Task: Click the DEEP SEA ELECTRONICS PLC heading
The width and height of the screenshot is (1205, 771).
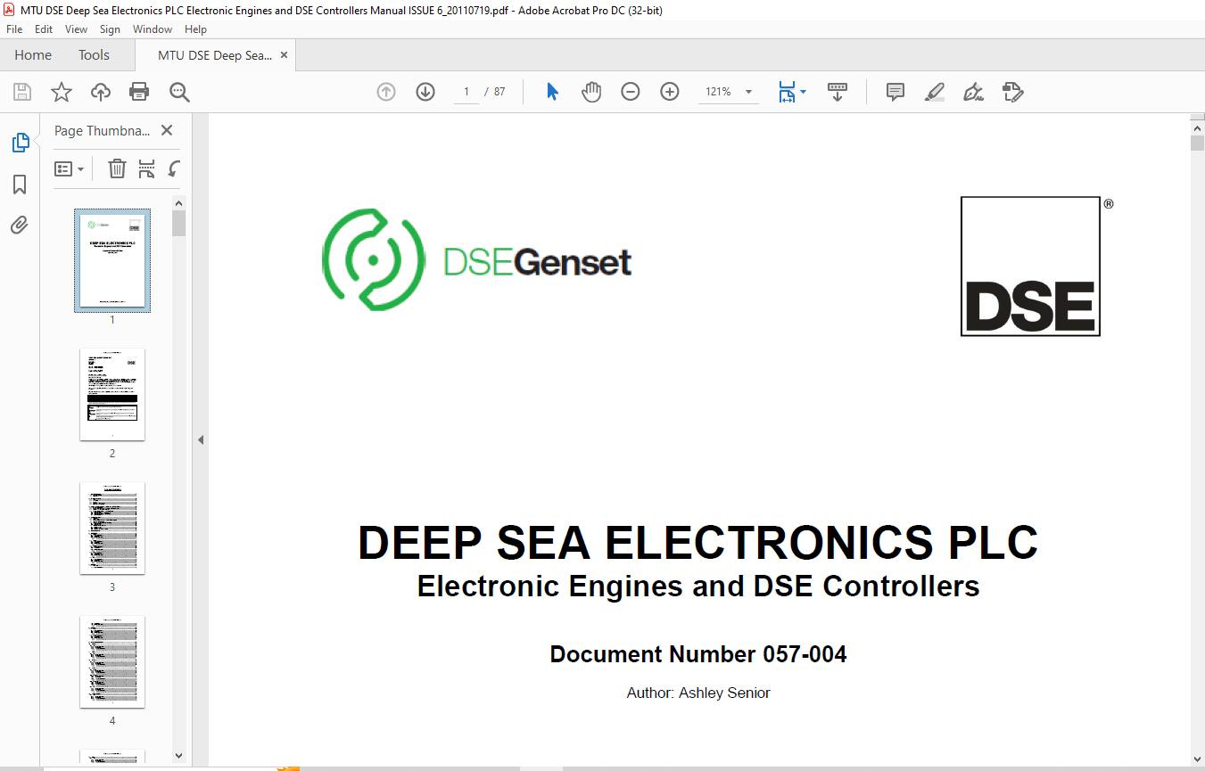Action: 698,543
